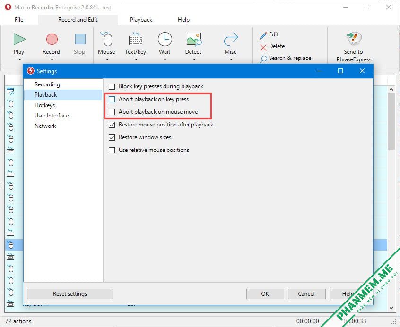This screenshot has width=400, height=327.
Task: Select Recording in settings sidebar
Action: click(63, 84)
